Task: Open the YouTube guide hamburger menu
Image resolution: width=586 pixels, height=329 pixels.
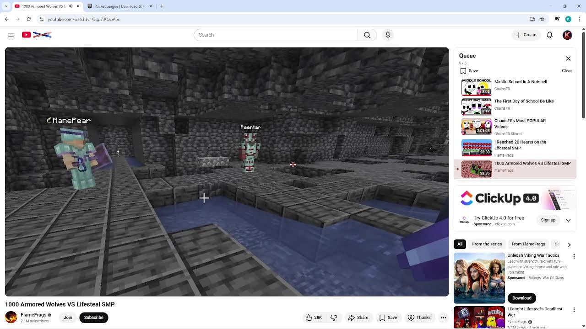Action: pyautogui.click(x=11, y=35)
